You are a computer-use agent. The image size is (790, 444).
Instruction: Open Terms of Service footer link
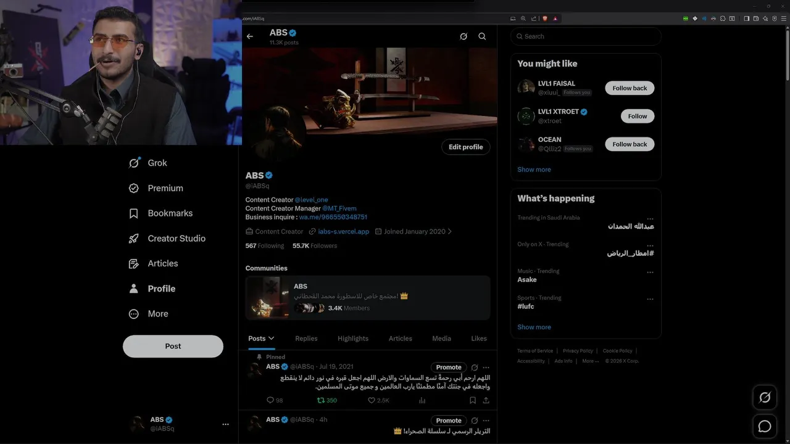535,351
